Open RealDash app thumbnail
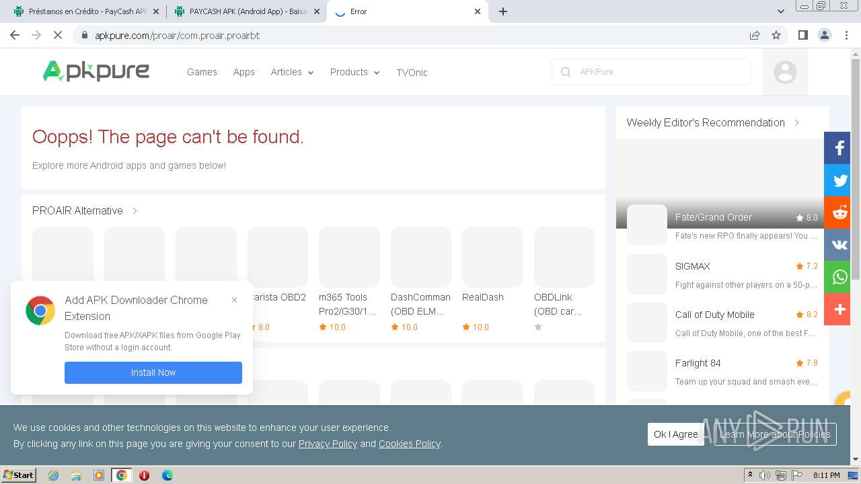Viewport: 861px width, 484px height. click(492, 257)
